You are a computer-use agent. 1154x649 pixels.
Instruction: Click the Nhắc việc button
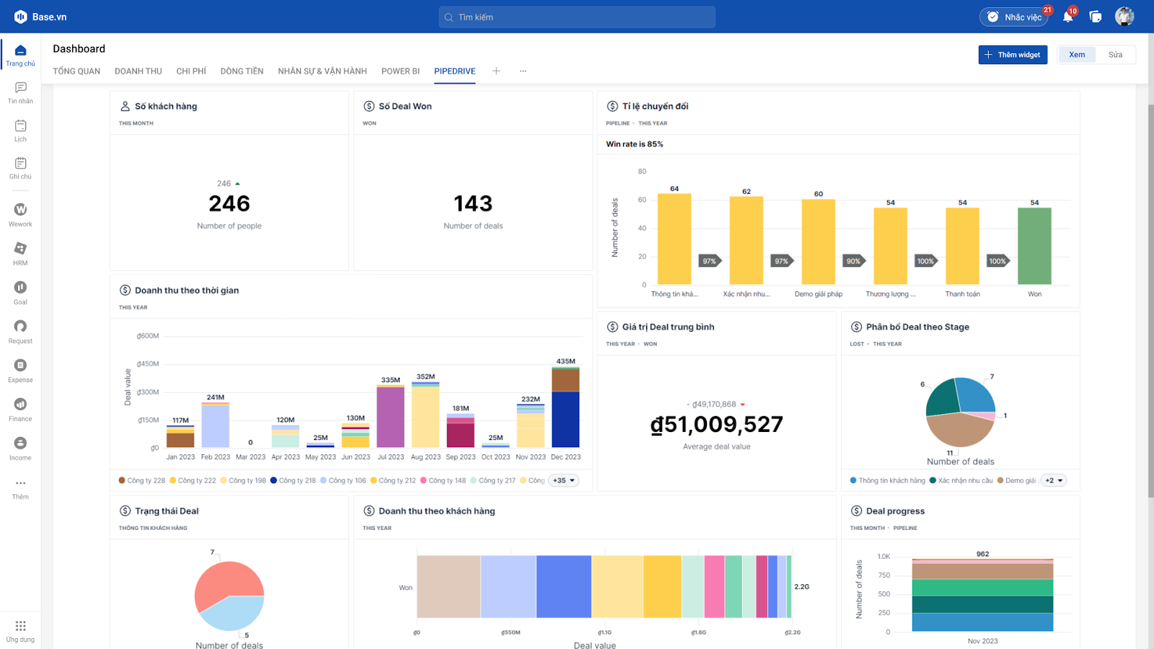point(1014,17)
